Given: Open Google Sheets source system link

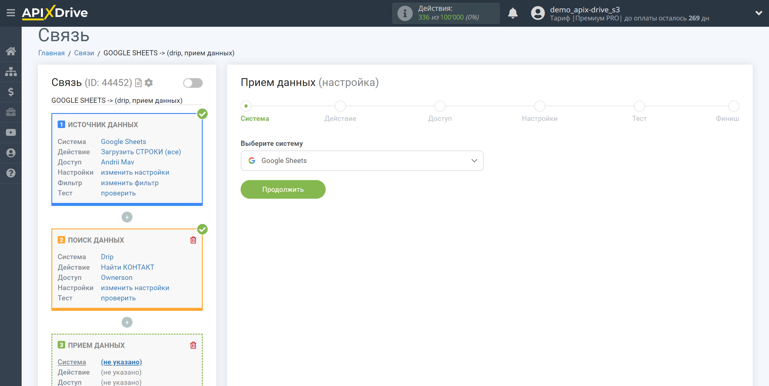Looking at the screenshot, I should [123, 142].
